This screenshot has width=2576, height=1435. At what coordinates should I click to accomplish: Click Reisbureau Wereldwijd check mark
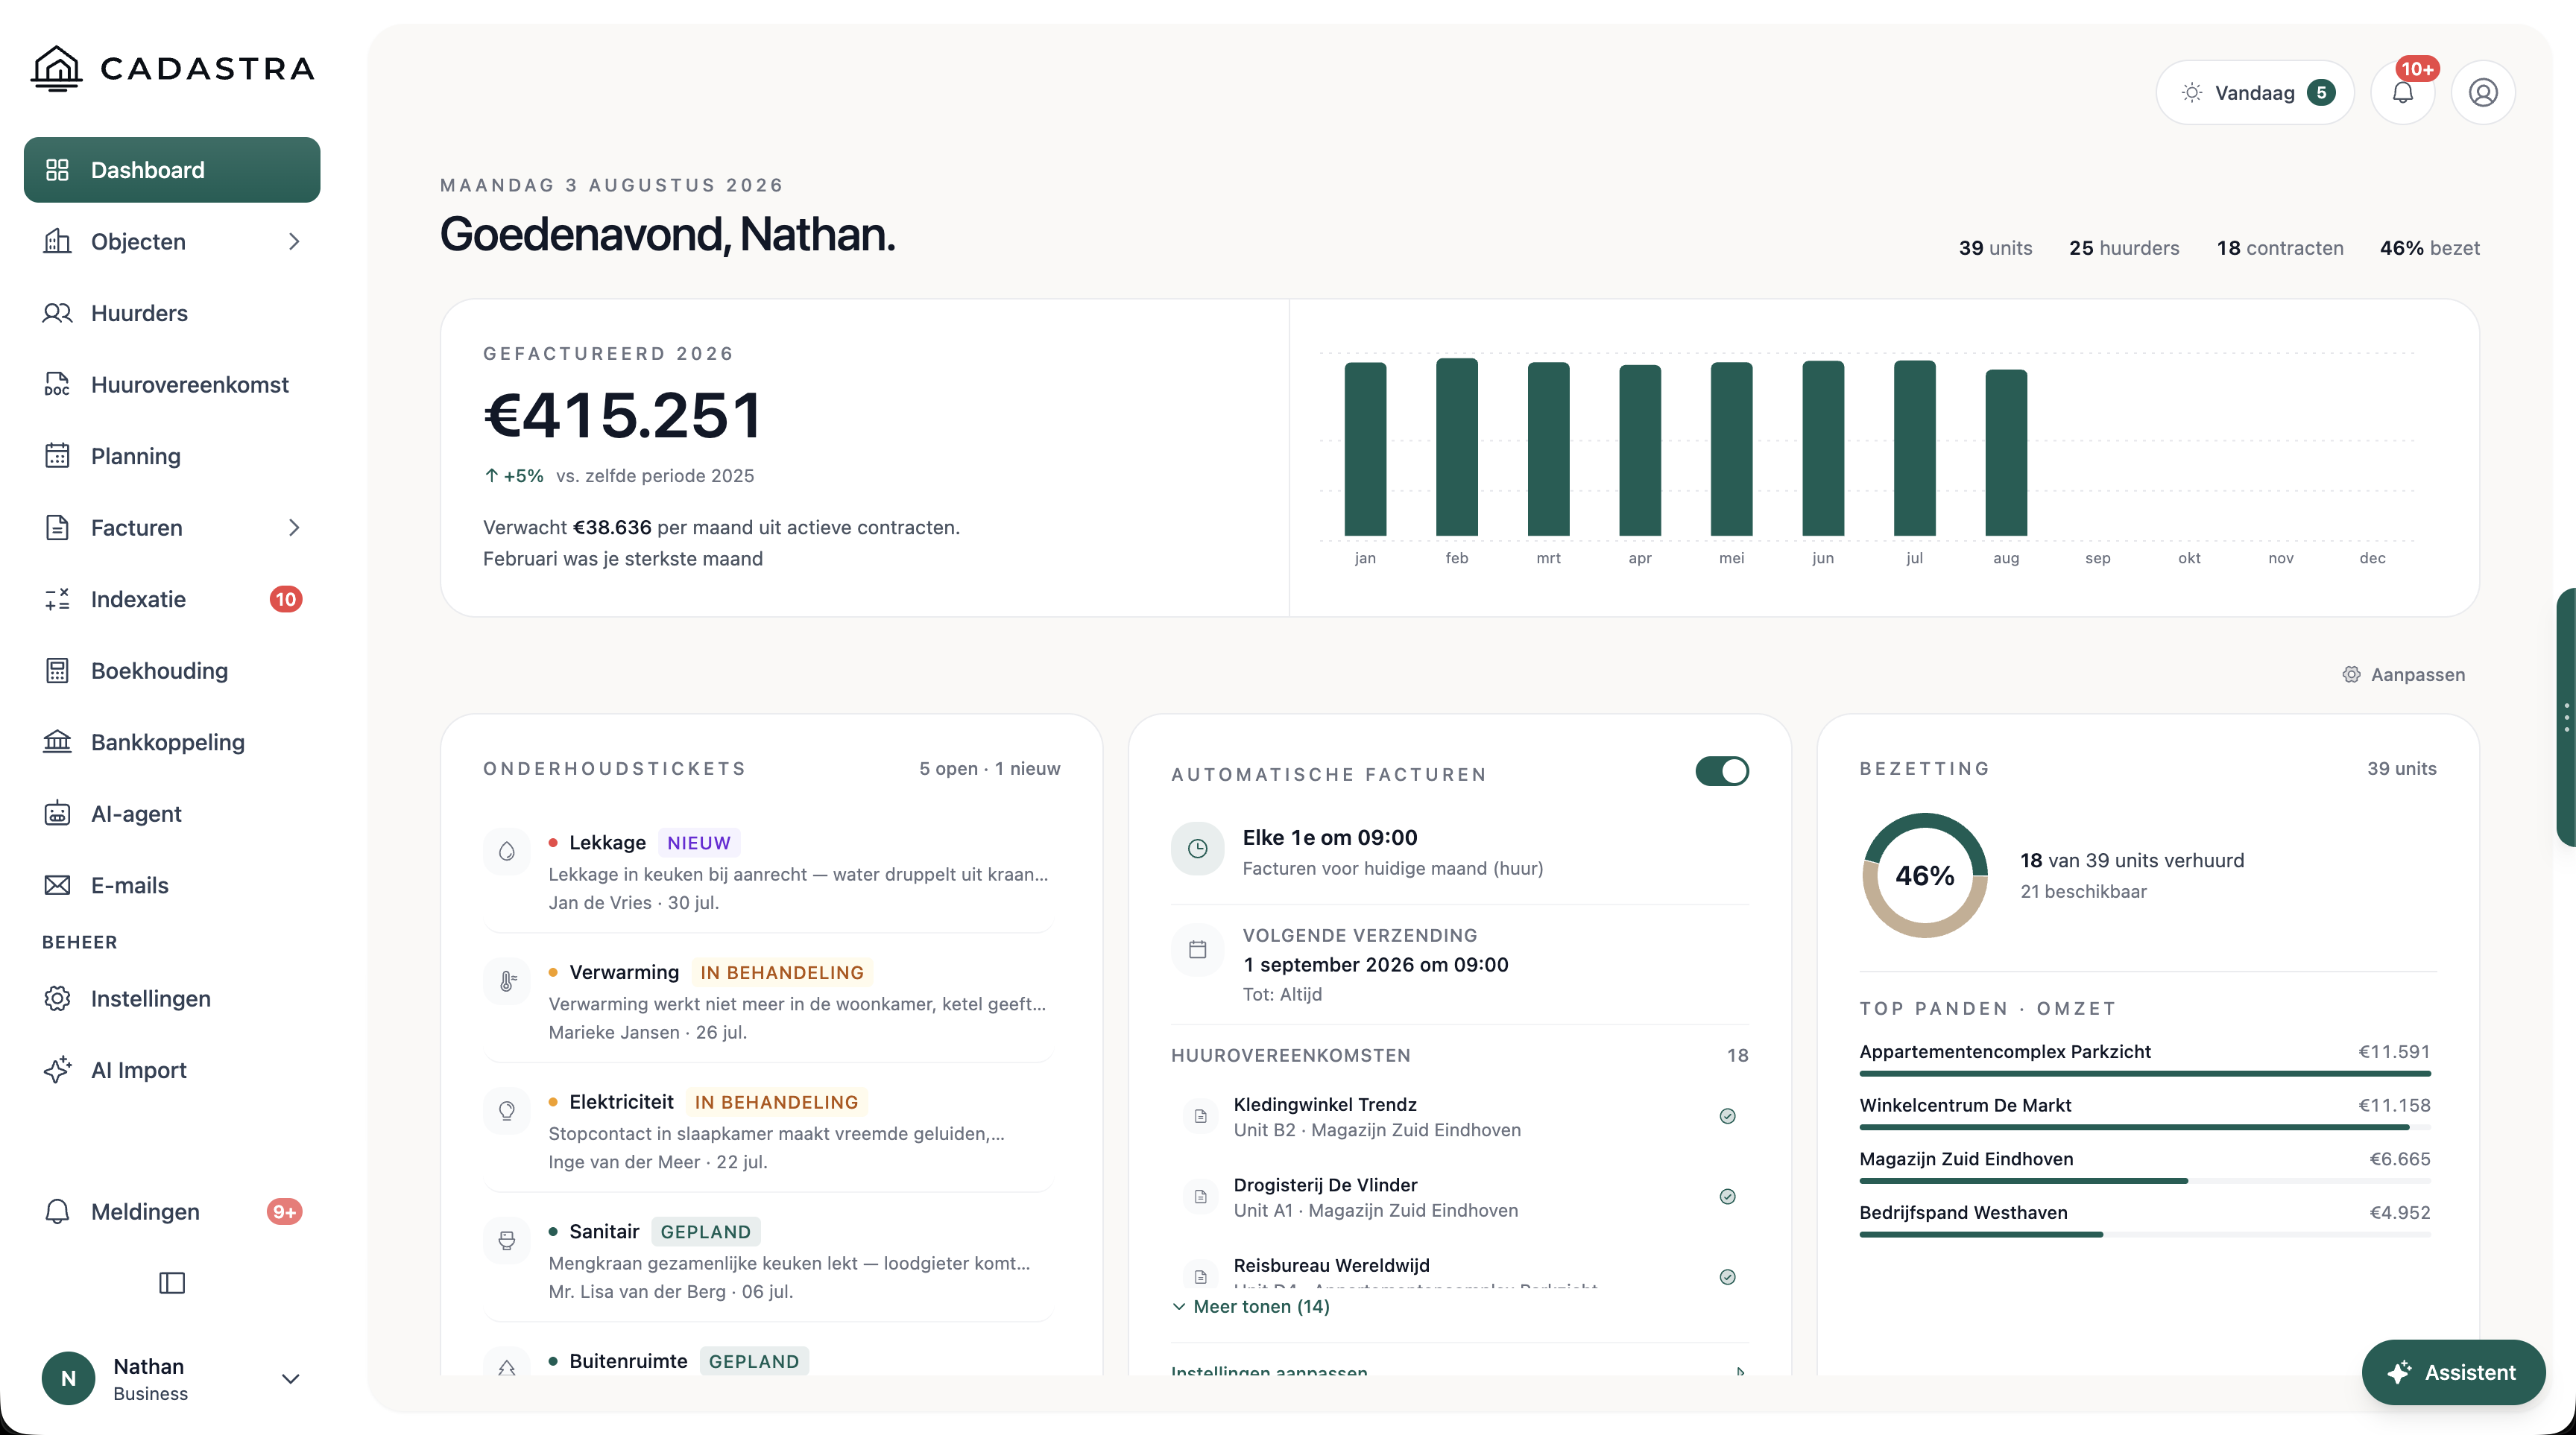click(1727, 1277)
